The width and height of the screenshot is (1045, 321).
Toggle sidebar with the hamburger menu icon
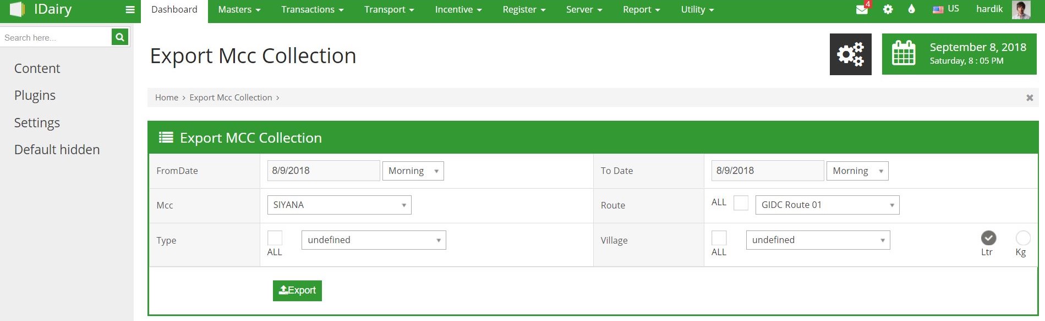click(130, 9)
